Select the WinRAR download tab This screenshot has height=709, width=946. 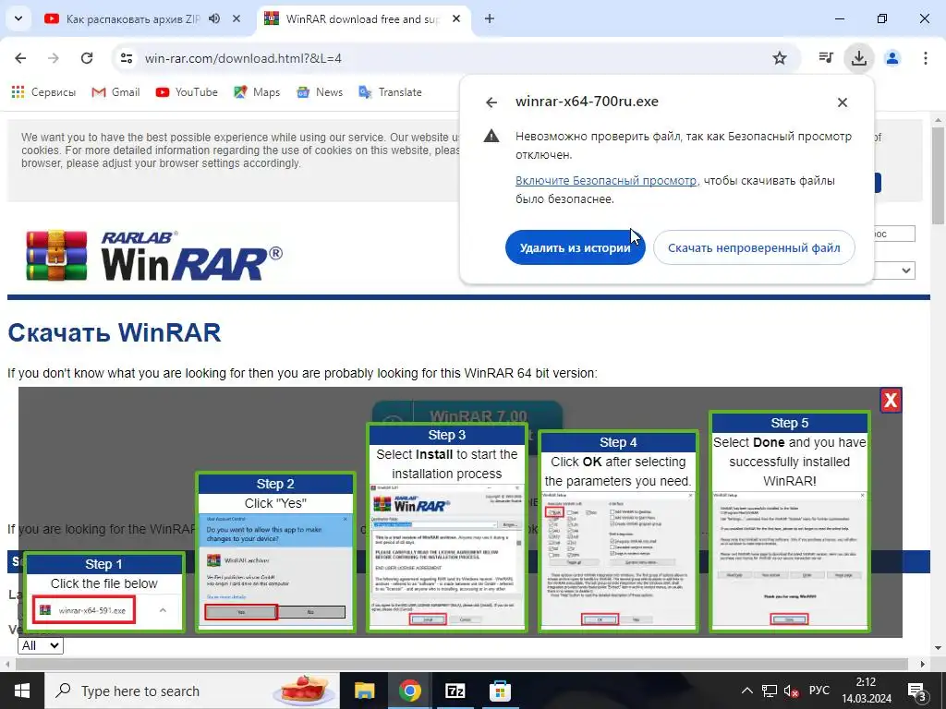(x=362, y=18)
